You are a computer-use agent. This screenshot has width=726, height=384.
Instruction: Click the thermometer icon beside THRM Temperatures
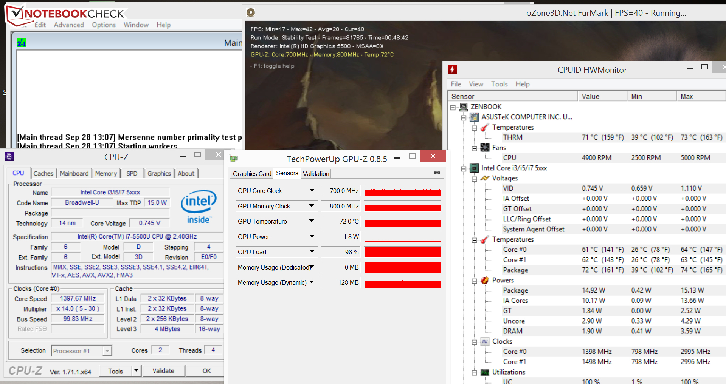[x=485, y=127]
